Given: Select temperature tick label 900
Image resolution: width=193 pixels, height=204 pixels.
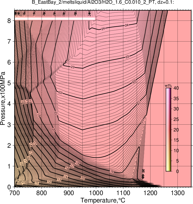Looking at the screenshot, I should (69, 193).
